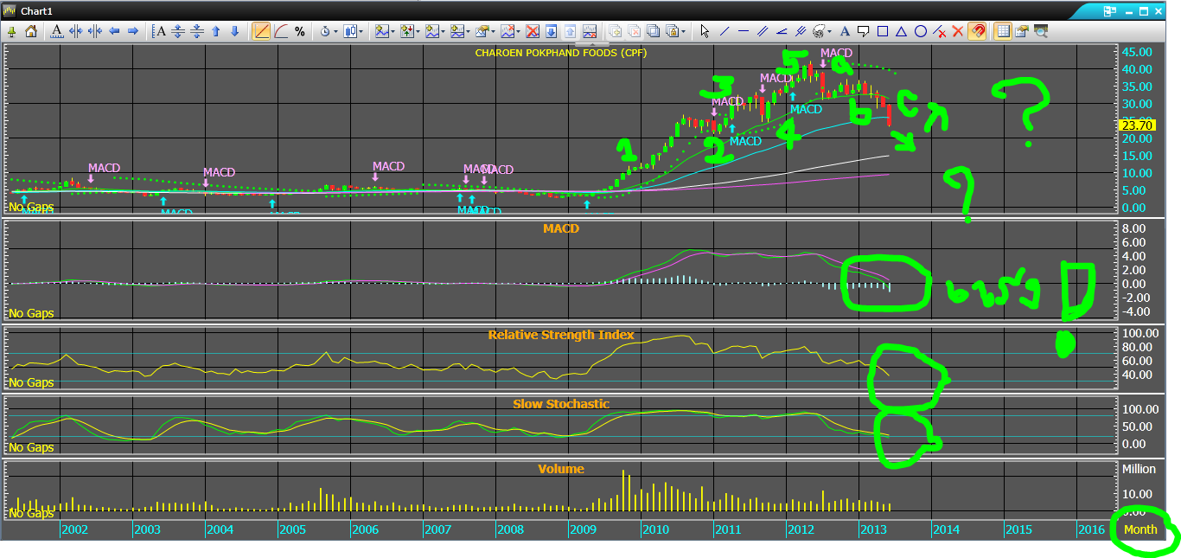Click the vertical expand arrows icon
The height and width of the screenshot is (558, 1181).
177,31
